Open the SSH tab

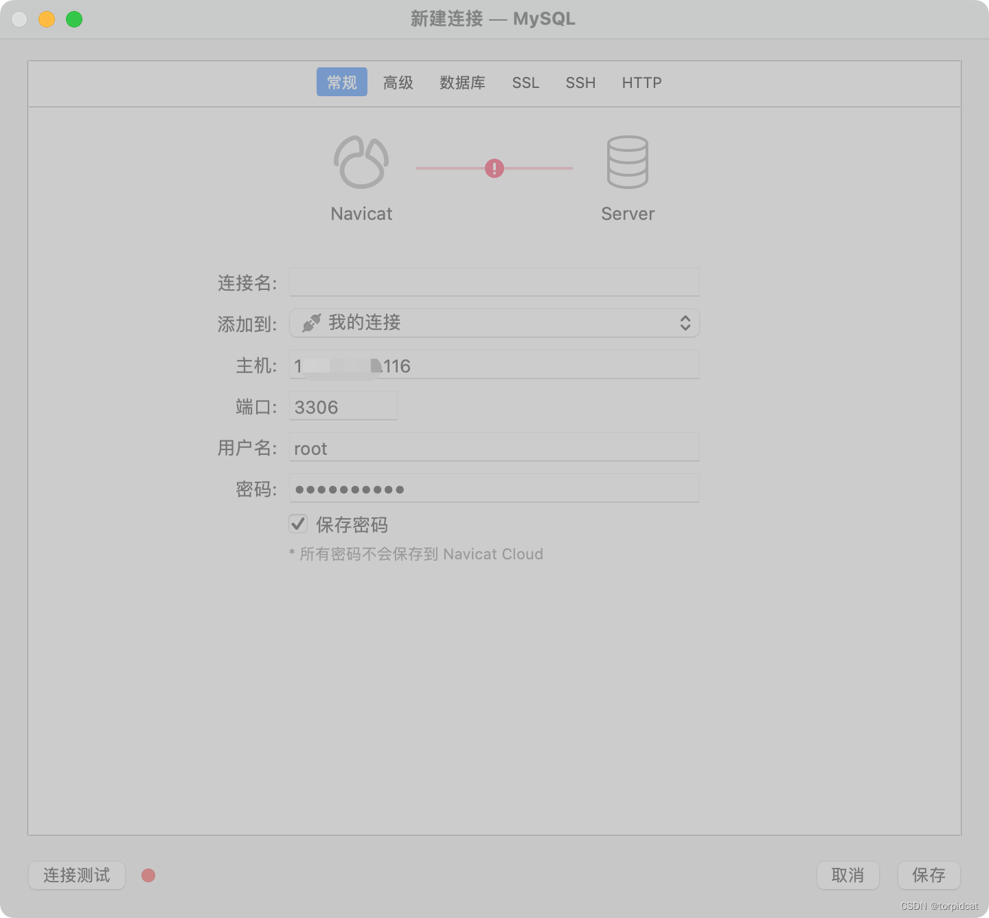(581, 82)
